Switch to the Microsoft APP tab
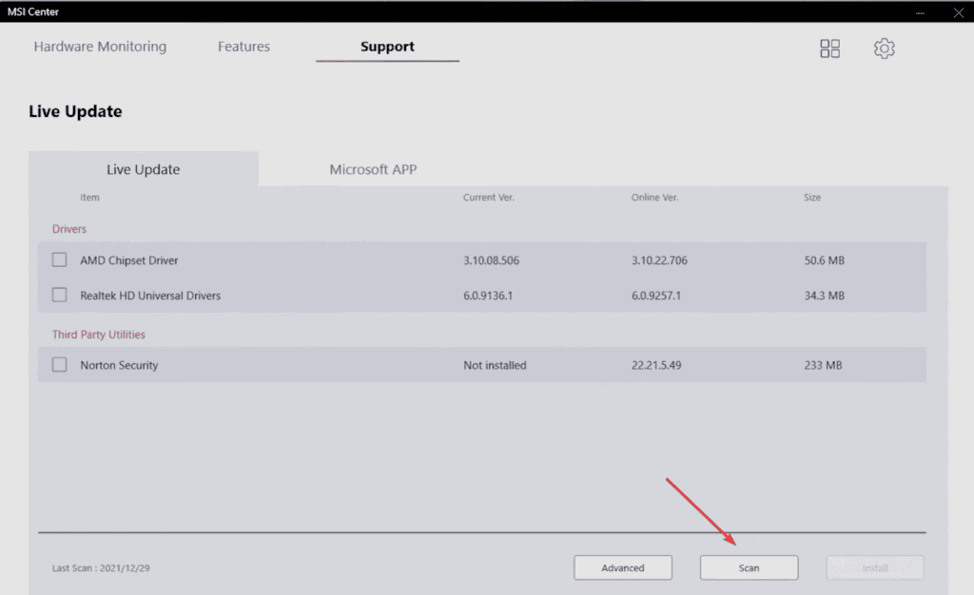 coord(372,168)
